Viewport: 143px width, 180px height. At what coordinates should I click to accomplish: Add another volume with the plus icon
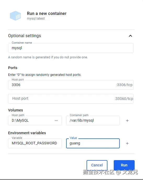[x=127, y=121]
